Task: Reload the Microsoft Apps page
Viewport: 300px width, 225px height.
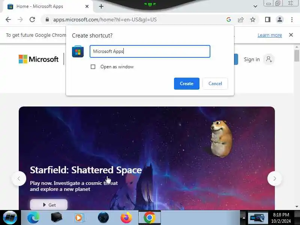Action: [x=32, y=19]
